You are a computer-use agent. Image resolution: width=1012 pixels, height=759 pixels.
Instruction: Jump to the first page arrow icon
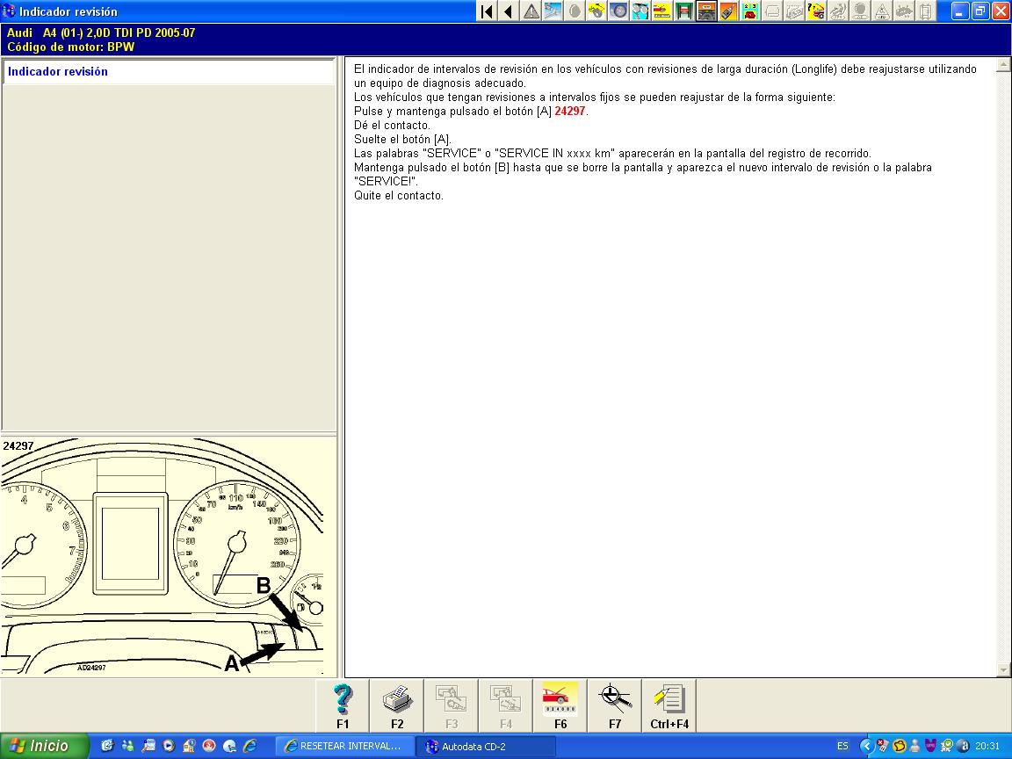click(x=488, y=11)
